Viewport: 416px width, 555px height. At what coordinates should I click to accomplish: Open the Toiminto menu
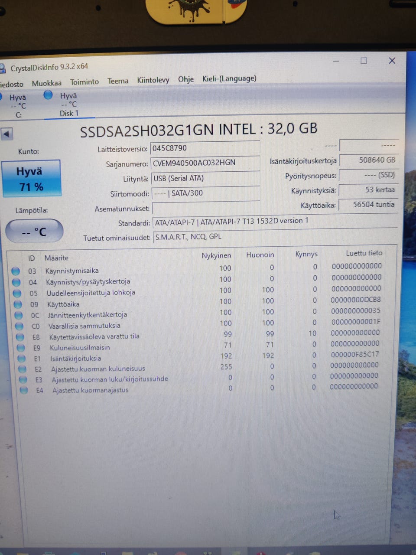point(84,82)
